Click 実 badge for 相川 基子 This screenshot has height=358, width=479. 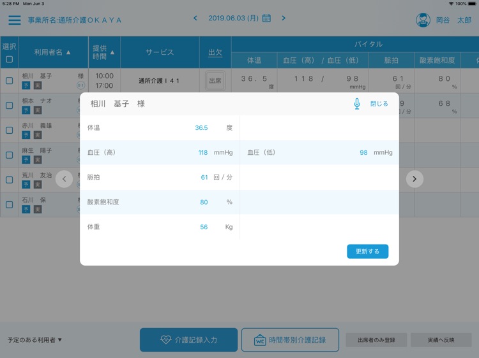click(x=37, y=85)
